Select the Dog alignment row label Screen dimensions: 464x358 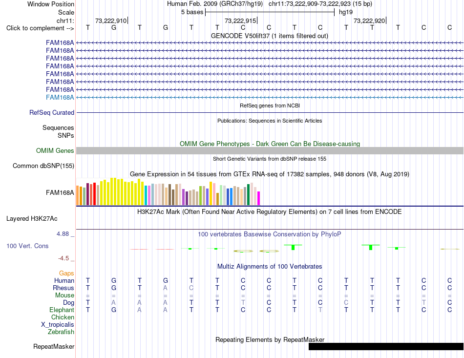point(68,302)
